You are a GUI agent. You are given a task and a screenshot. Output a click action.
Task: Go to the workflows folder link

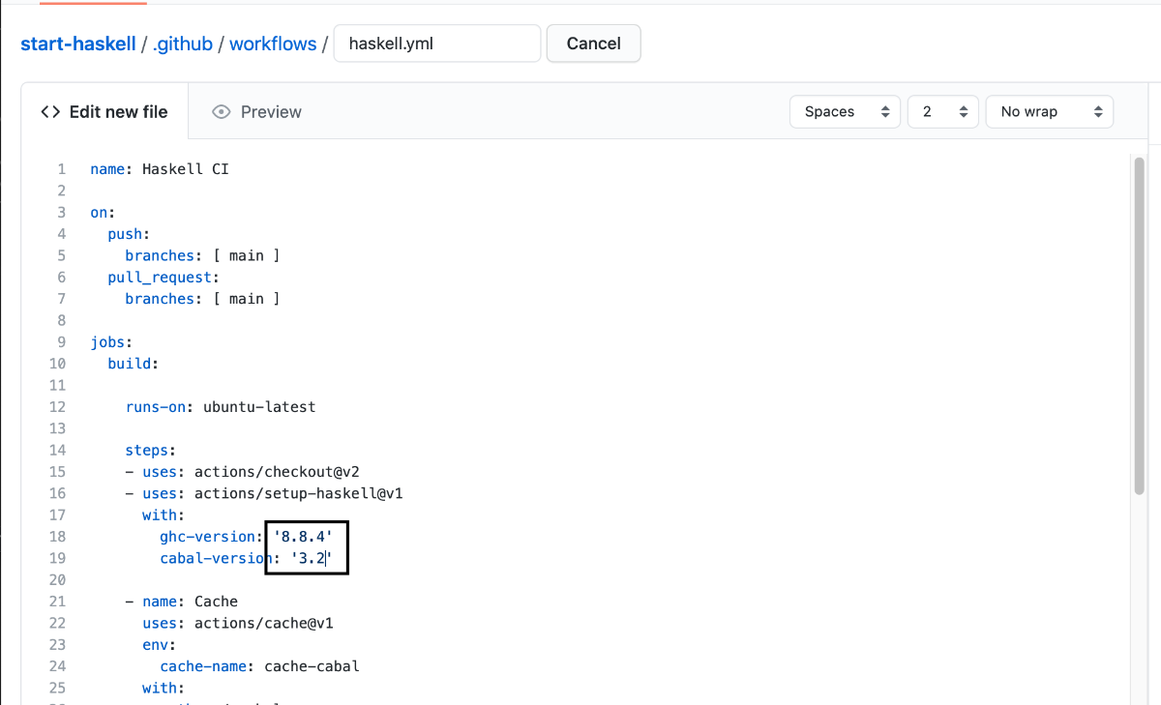(273, 44)
